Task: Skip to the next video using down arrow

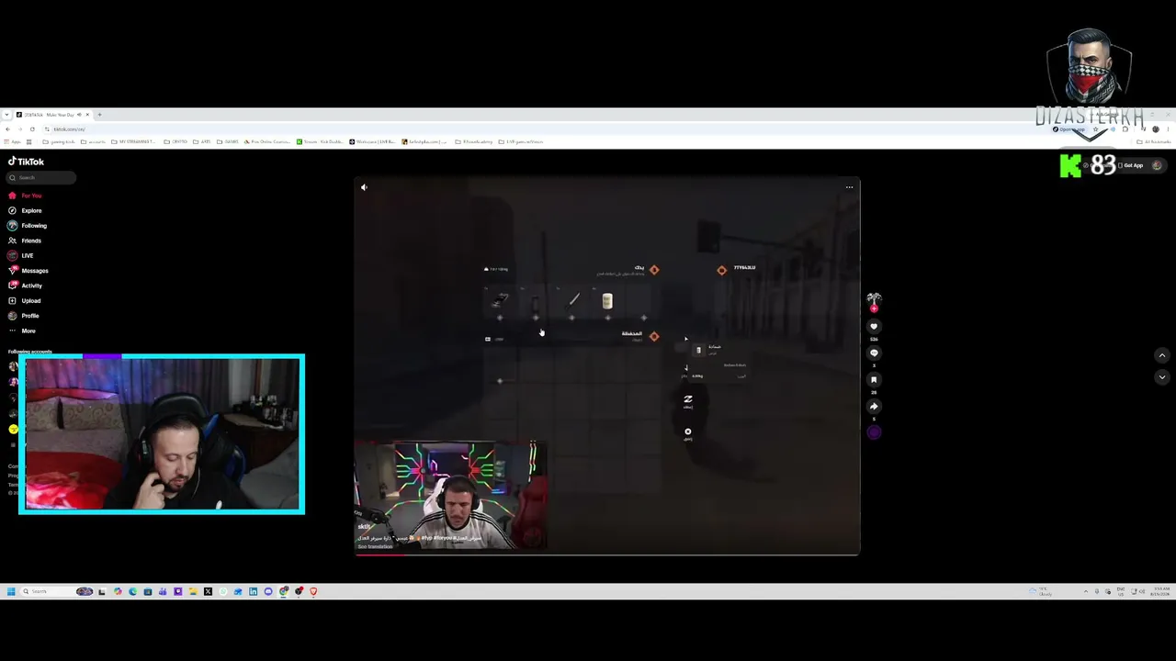Action: pyautogui.click(x=1161, y=376)
